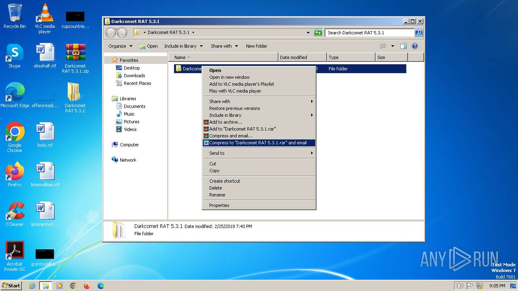518x291 pixels.
Task: Open the view options dropdown arrow
Action: pyautogui.click(x=393, y=46)
